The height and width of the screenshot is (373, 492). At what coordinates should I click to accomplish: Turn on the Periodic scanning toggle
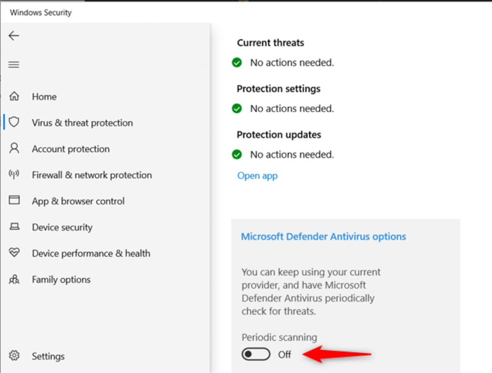(x=256, y=354)
